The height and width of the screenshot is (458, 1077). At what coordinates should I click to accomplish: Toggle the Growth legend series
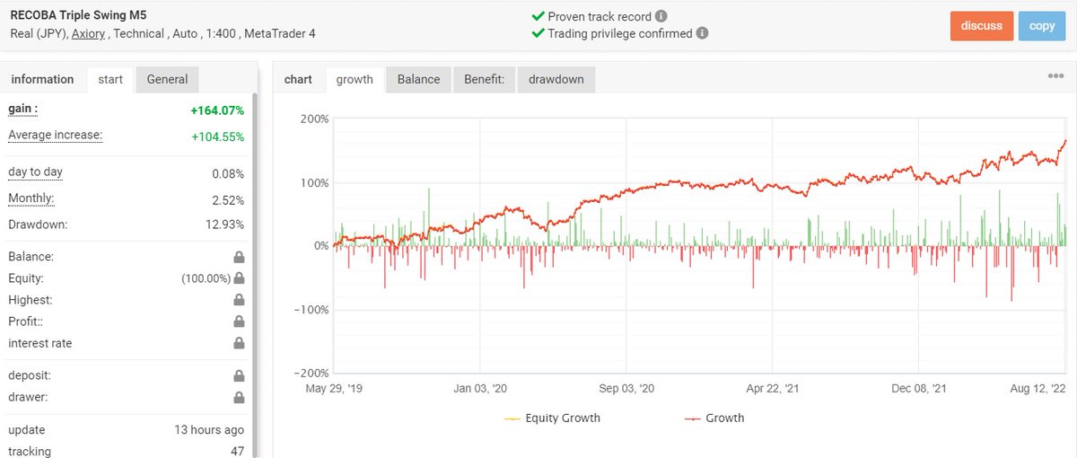[714, 418]
